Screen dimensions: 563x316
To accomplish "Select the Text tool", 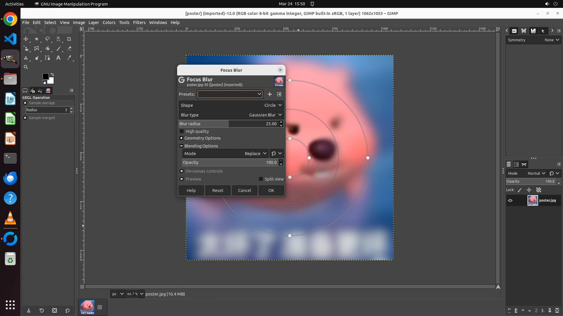I will (58, 58).
